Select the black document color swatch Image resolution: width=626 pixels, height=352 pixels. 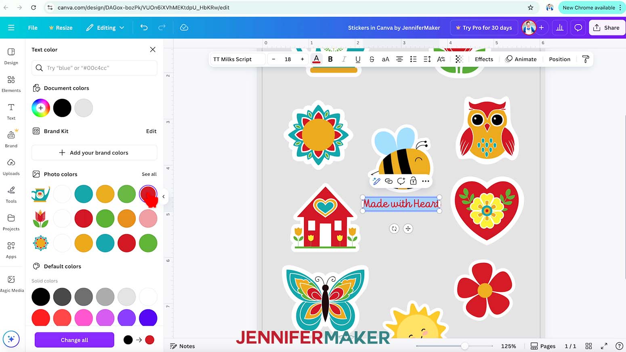(62, 108)
